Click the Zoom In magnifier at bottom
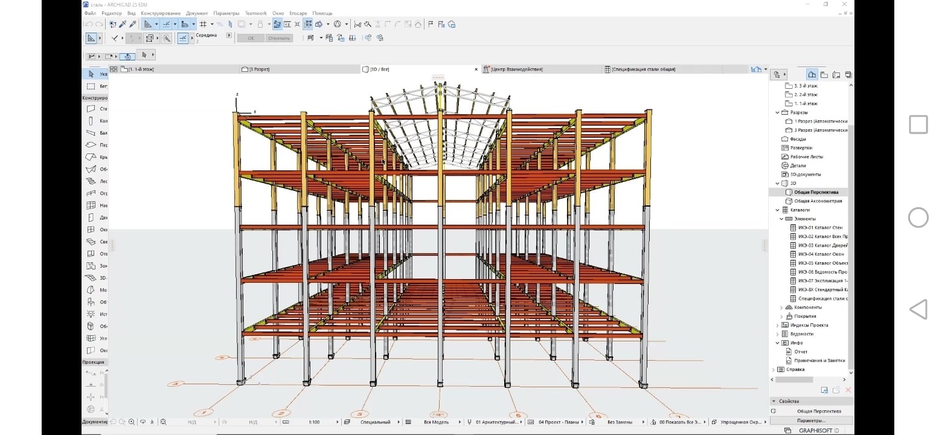 click(x=132, y=422)
